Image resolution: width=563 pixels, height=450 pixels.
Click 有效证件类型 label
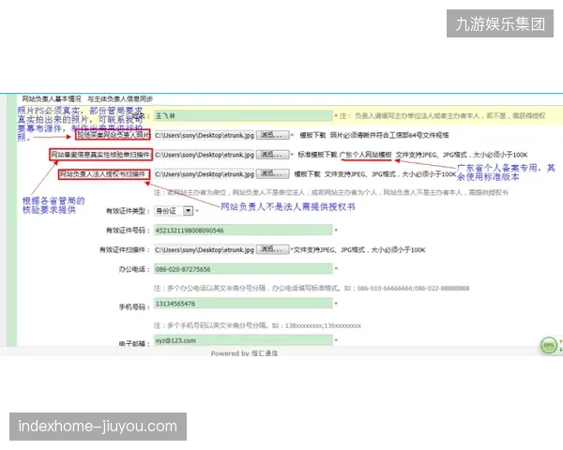coord(128,211)
